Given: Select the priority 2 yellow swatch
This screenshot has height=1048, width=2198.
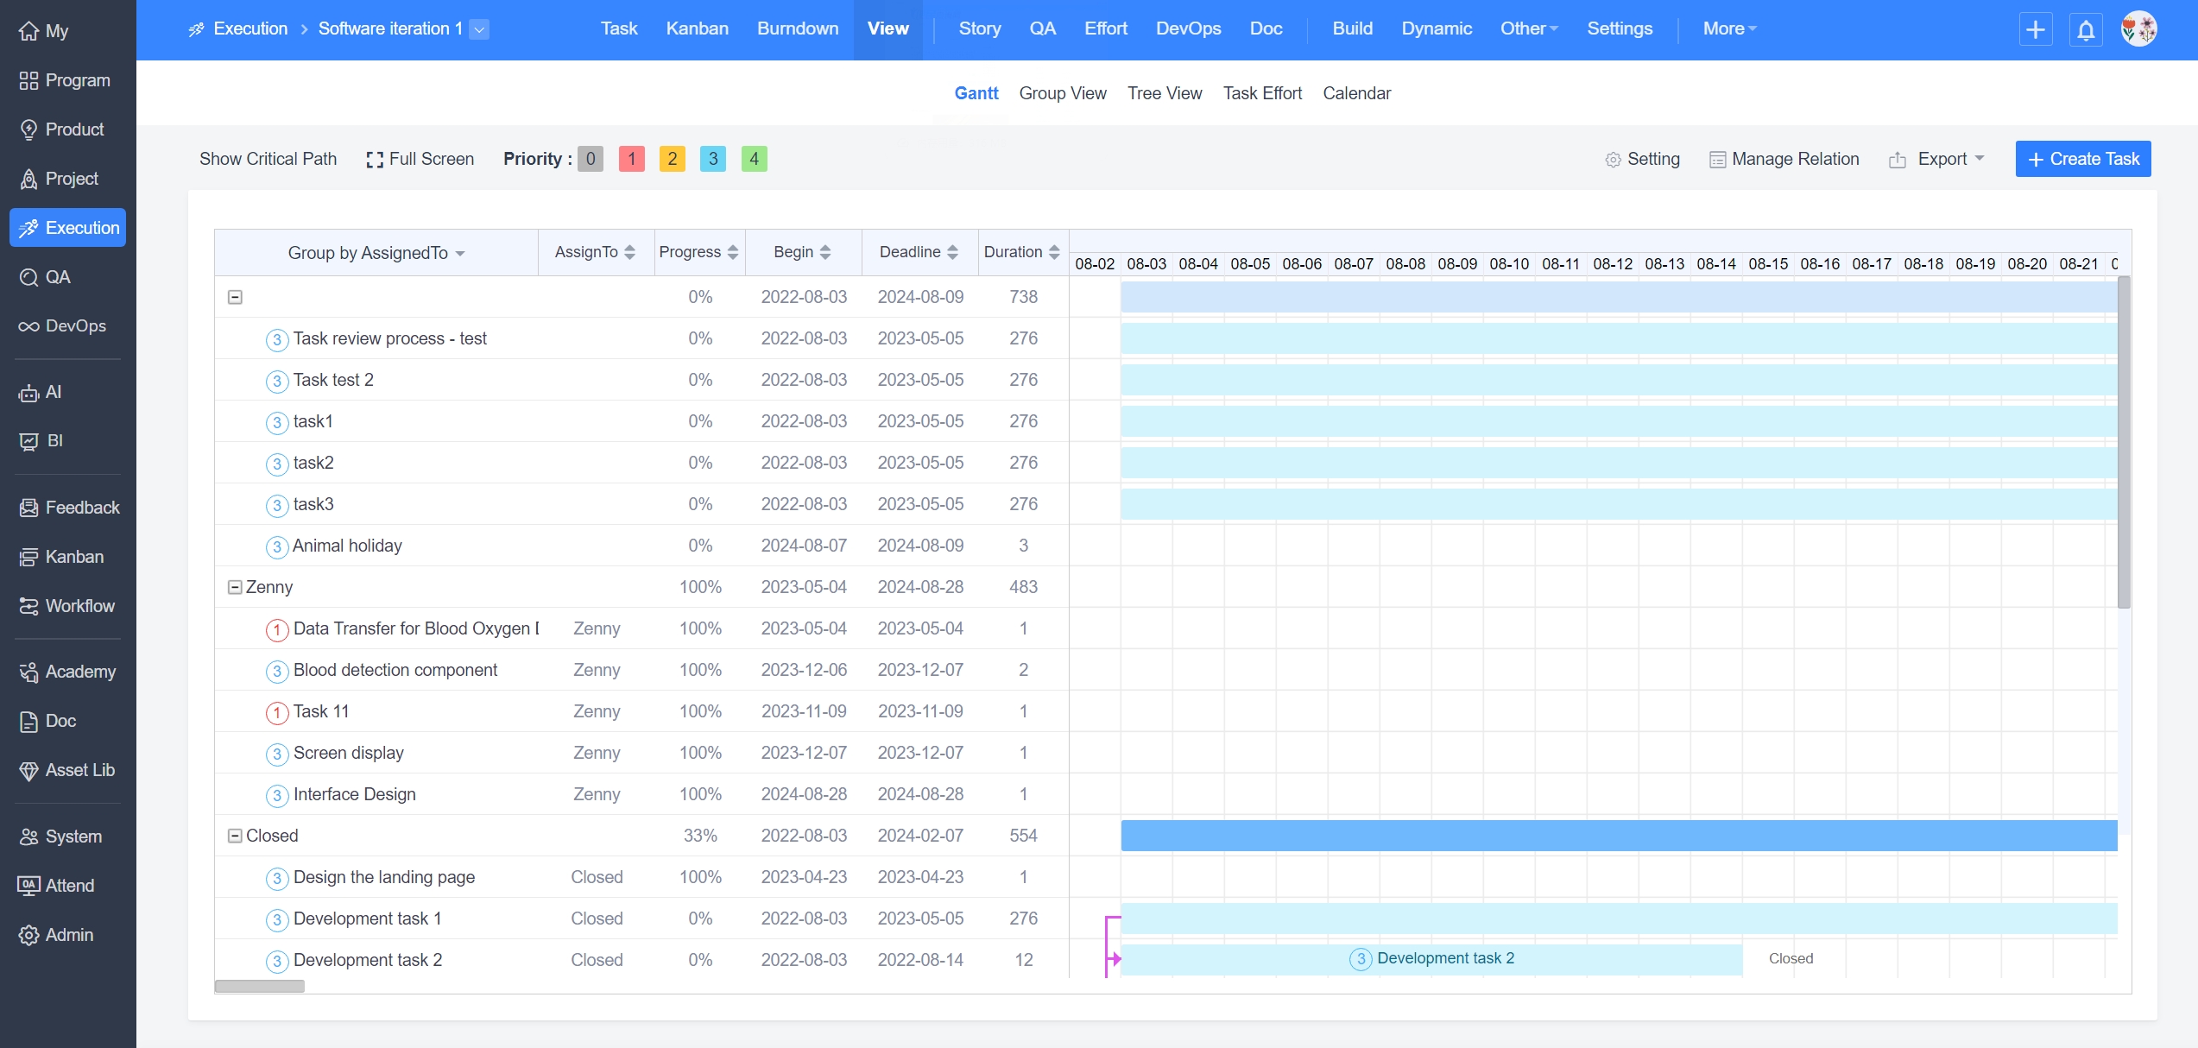Looking at the screenshot, I should 672,159.
